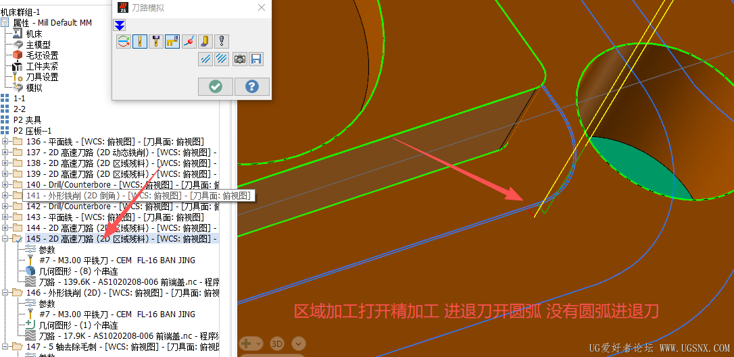Viewport: 734px width, 357px height.
Task: Click the exclamation options icon in backplot
Action: pyautogui.click(x=222, y=42)
